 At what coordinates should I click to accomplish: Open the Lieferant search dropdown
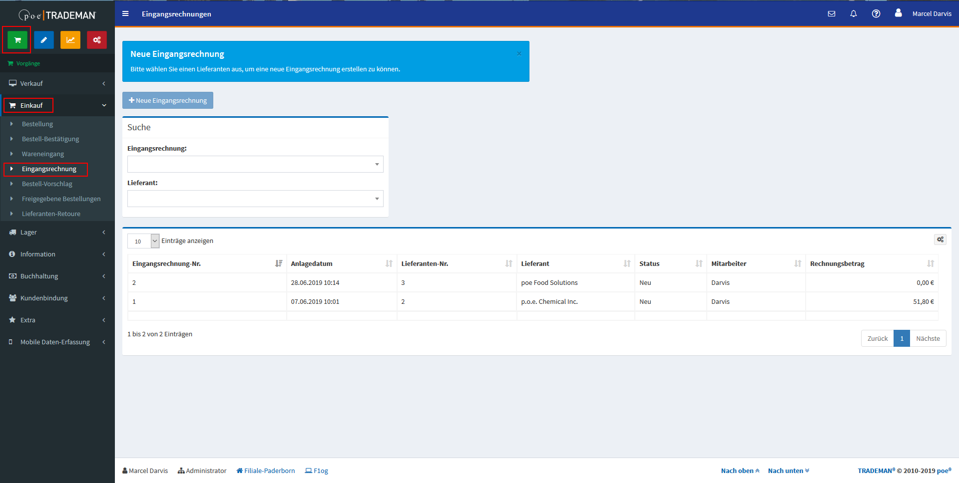[255, 199]
